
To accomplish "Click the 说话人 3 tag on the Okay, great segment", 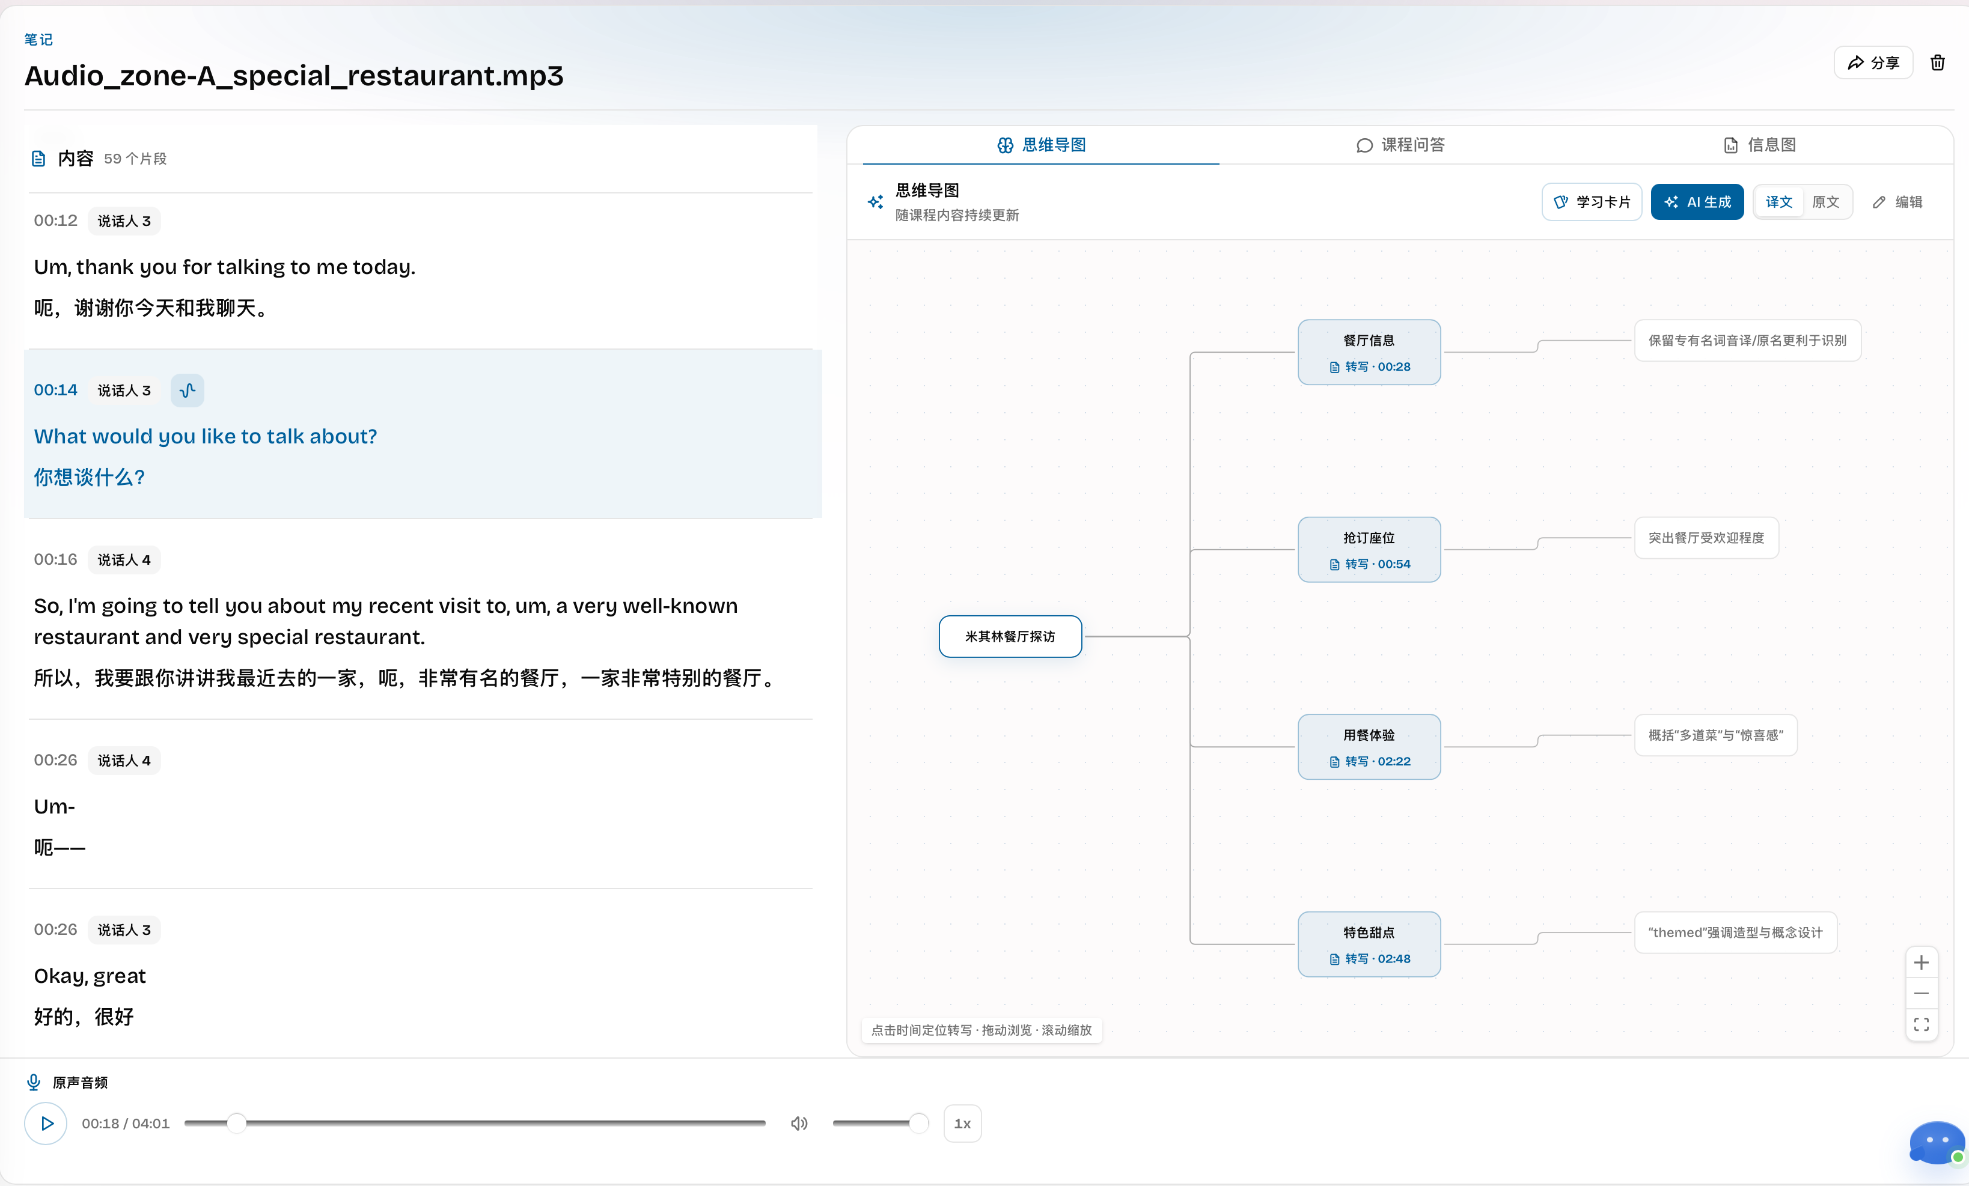I will (x=124, y=929).
